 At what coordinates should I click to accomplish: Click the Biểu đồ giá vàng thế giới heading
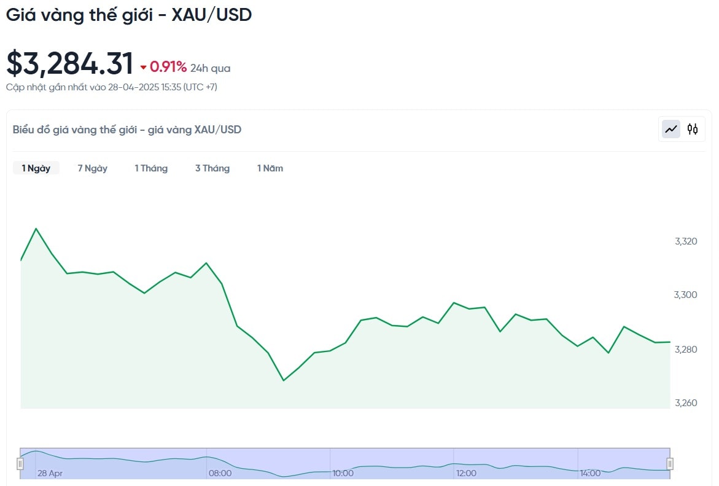click(x=127, y=130)
